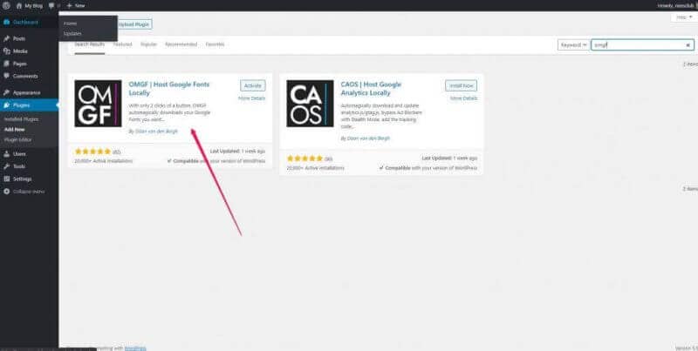Click the OMGF plugin logo thumbnail
Image resolution: width=698 pixels, height=351 pixels.
tap(98, 104)
